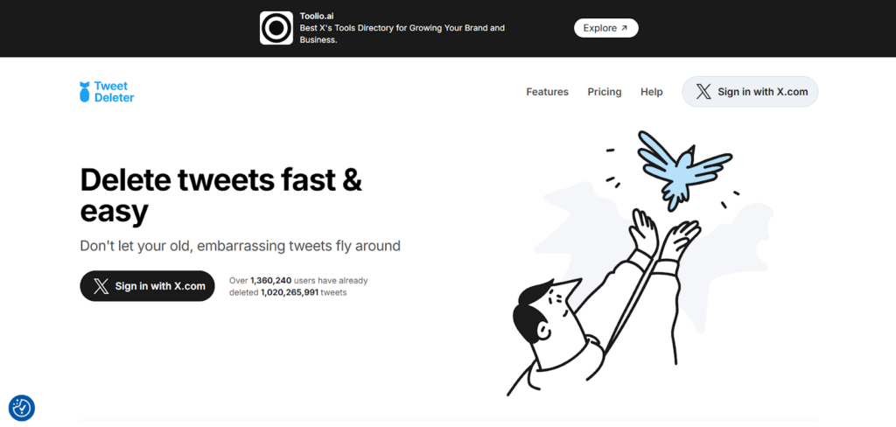
Task: Open the Help menu link
Action: [x=651, y=92]
